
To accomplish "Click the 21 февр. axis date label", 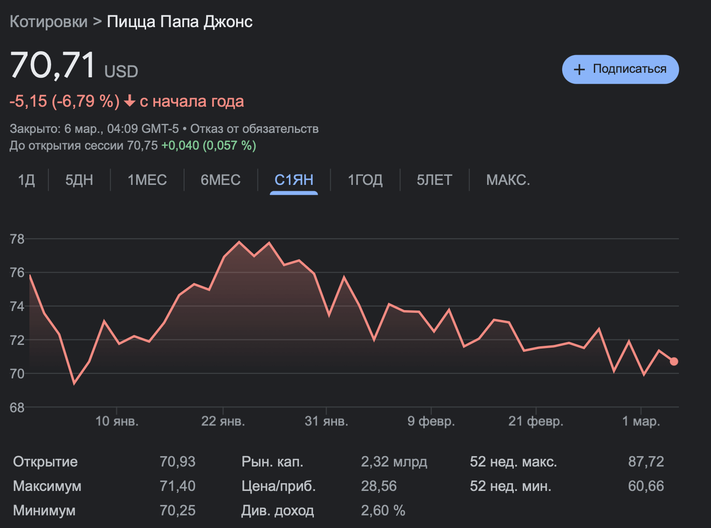I will click(536, 421).
